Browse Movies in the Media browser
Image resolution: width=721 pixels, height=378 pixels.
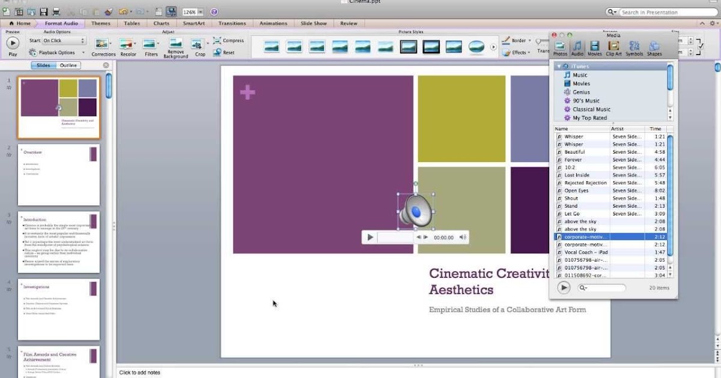pos(594,47)
